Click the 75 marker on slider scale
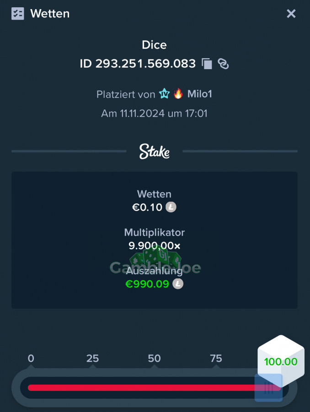The image size is (310, 412). tap(216, 358)
